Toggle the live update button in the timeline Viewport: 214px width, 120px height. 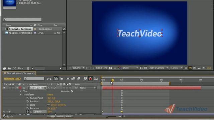[x=56, y=79]
